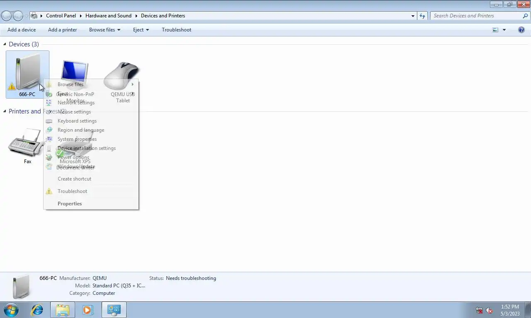Viewport: 531px width, 318px height.
Task: Click the Forward navigation arrow button
Action: 18,16
